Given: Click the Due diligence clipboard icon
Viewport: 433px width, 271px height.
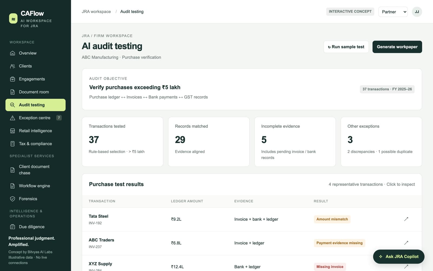Looking at the screenshot, I should [12, 227].
